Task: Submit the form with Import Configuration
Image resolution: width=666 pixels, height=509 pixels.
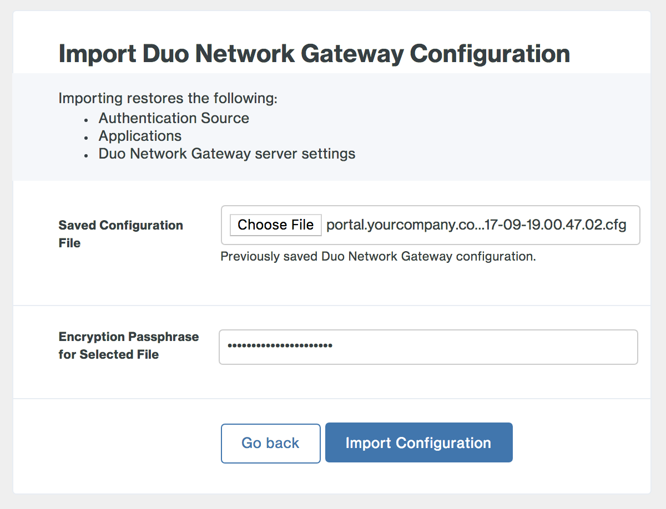Action: pyautogui.click(x=418, y=442)
